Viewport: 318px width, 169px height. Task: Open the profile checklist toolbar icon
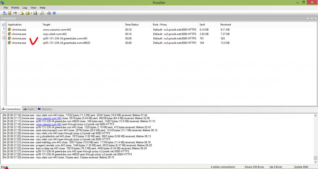(x=42, y=13)
